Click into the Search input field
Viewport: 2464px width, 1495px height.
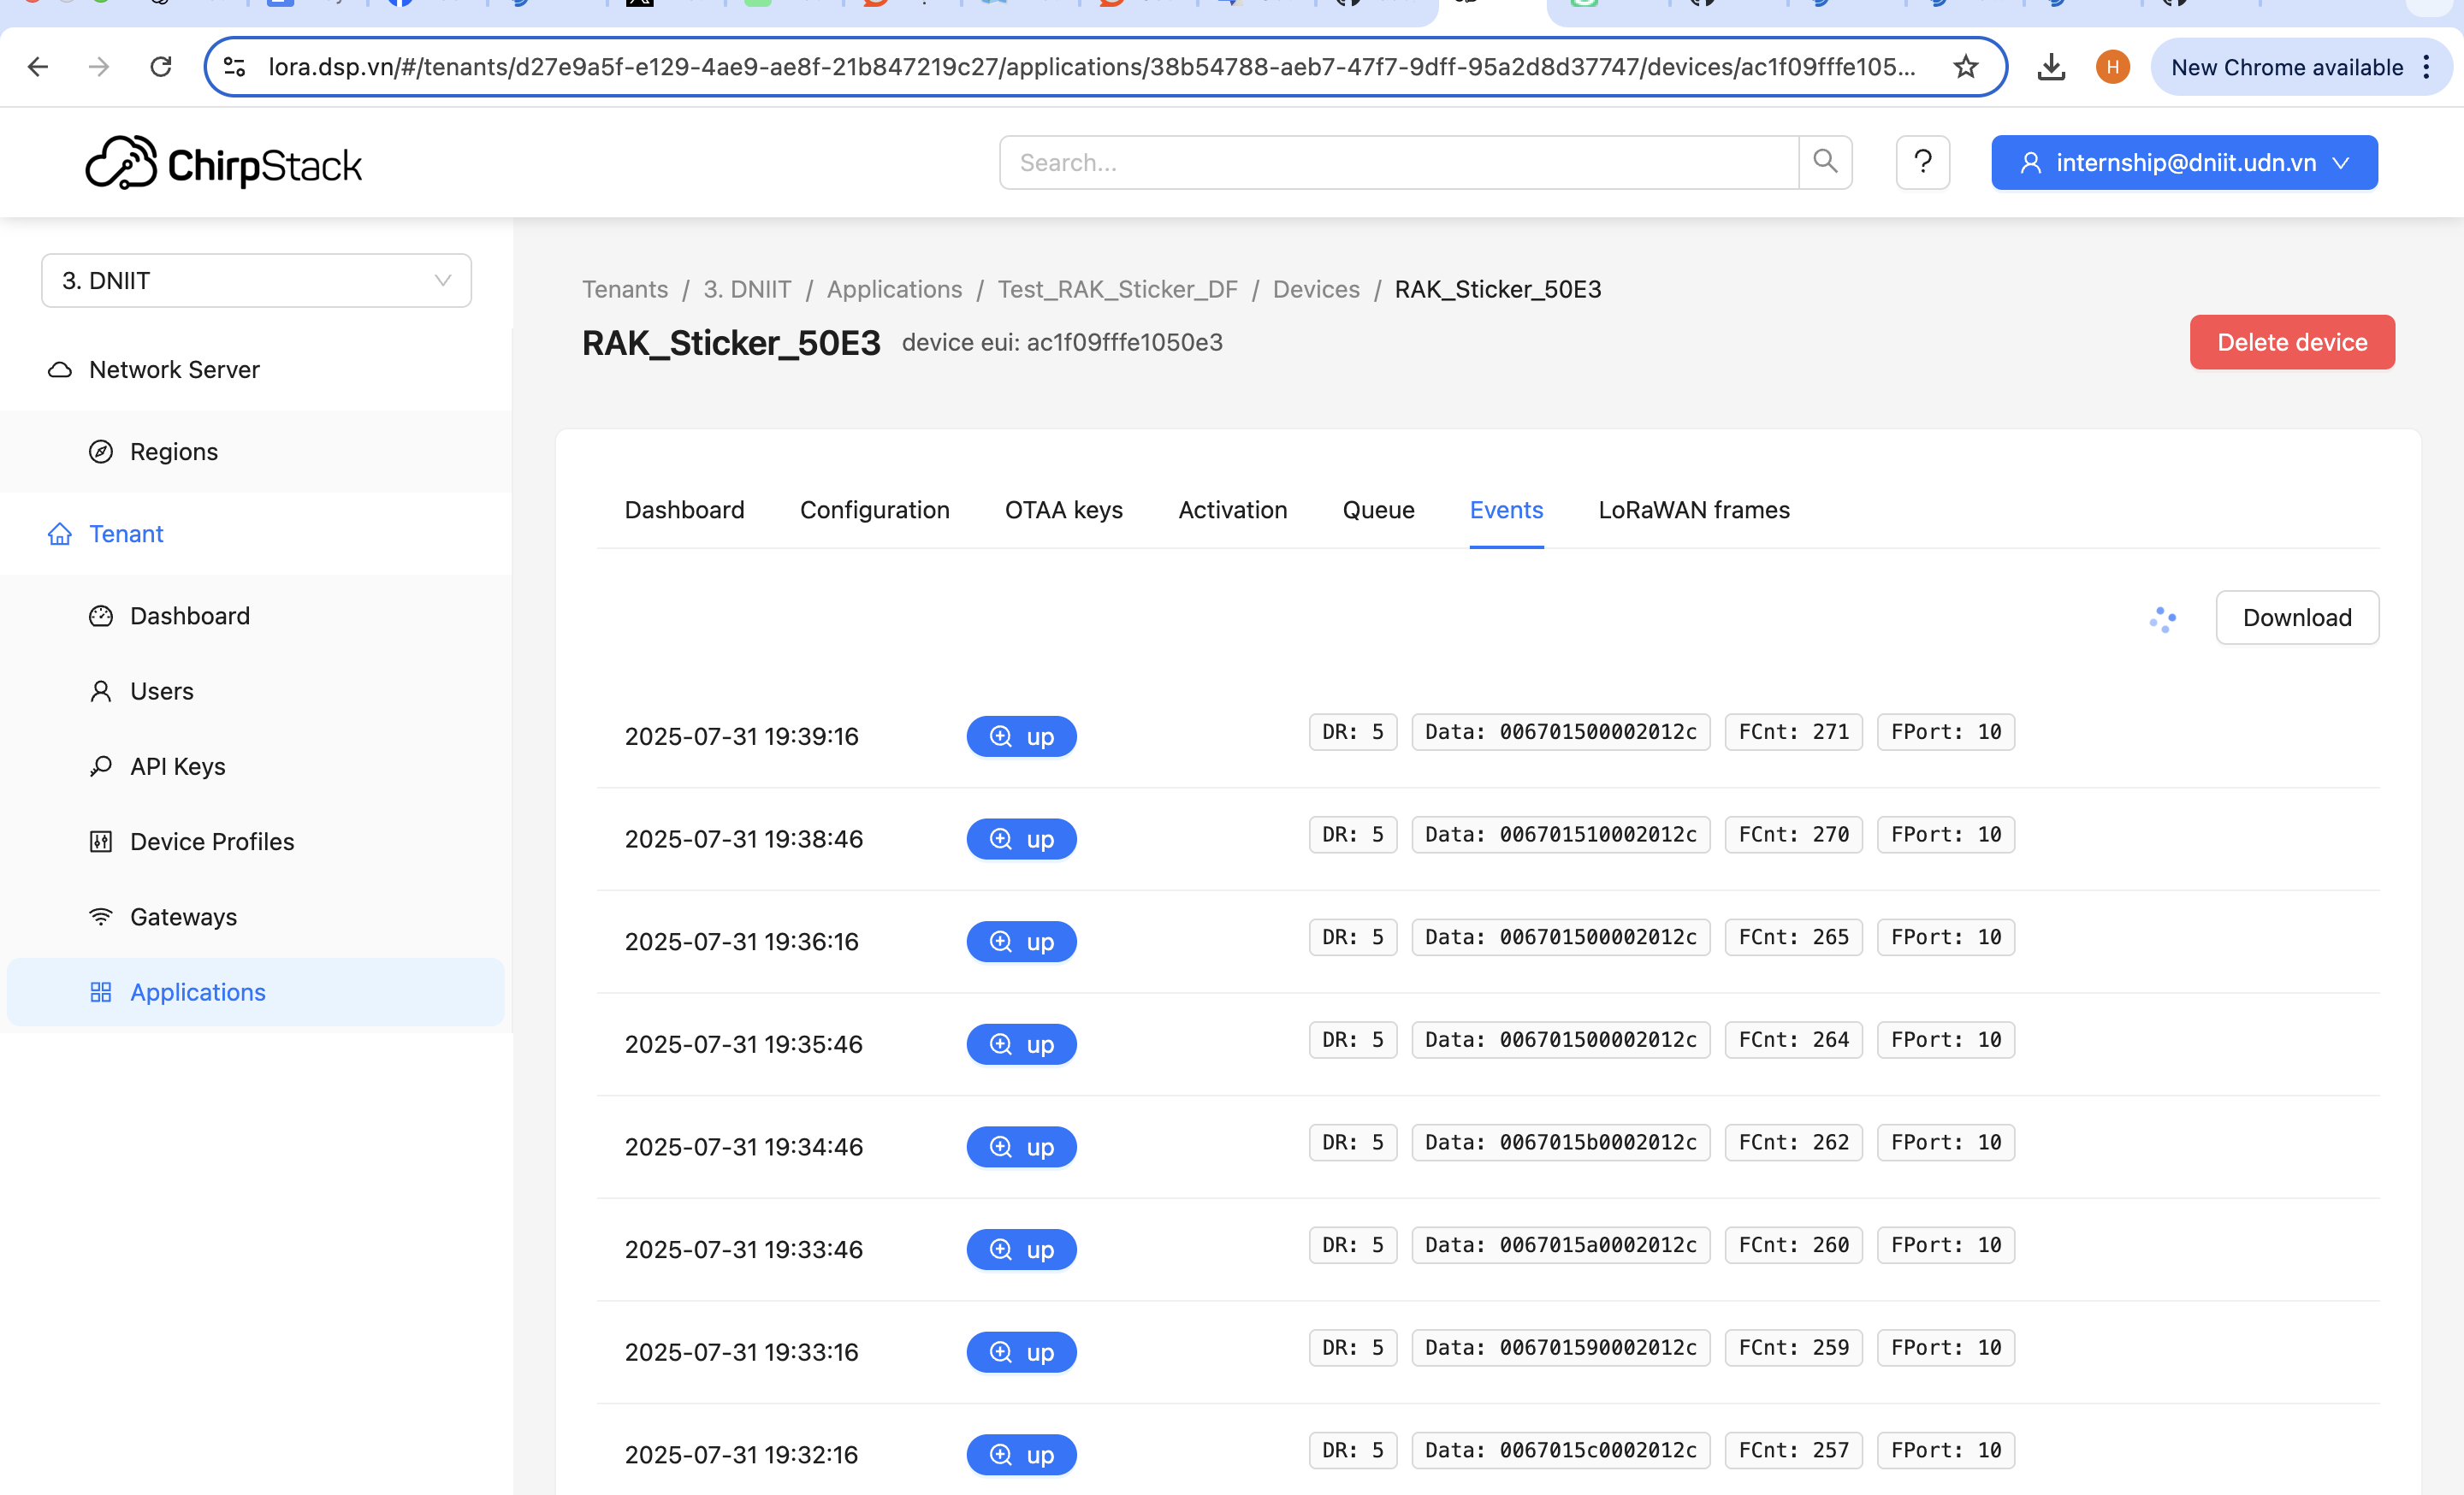(x=1398, y=162)
